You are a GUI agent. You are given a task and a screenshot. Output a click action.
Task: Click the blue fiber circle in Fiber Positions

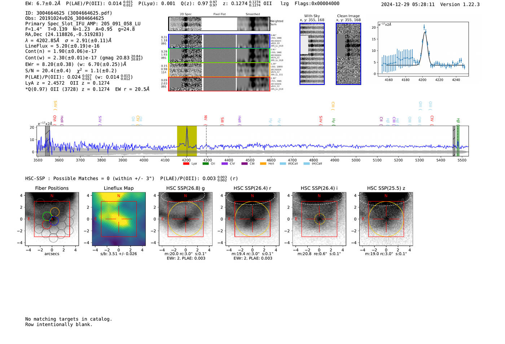54,221
